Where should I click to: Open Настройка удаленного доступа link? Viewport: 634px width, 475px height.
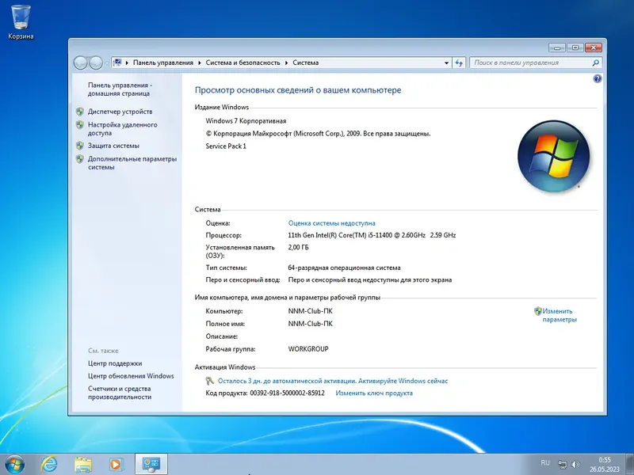(123, 129)
